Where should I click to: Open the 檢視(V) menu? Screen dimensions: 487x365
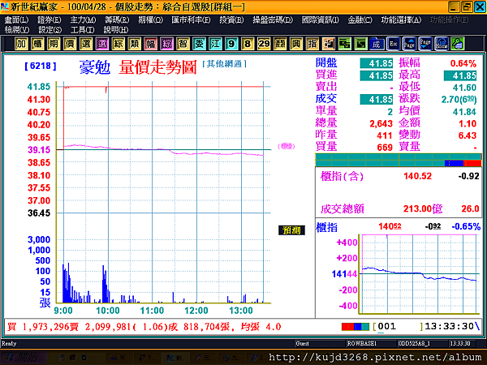click(17, 30)
